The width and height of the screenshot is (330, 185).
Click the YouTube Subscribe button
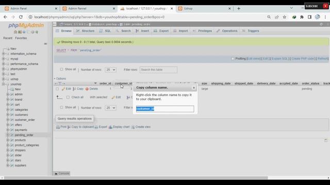click(316, 6)
